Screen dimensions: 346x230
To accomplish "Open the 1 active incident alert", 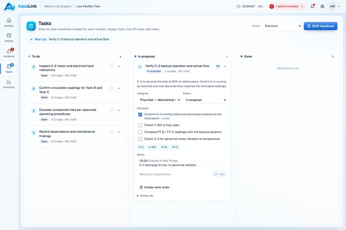I will tap(287, 6).
